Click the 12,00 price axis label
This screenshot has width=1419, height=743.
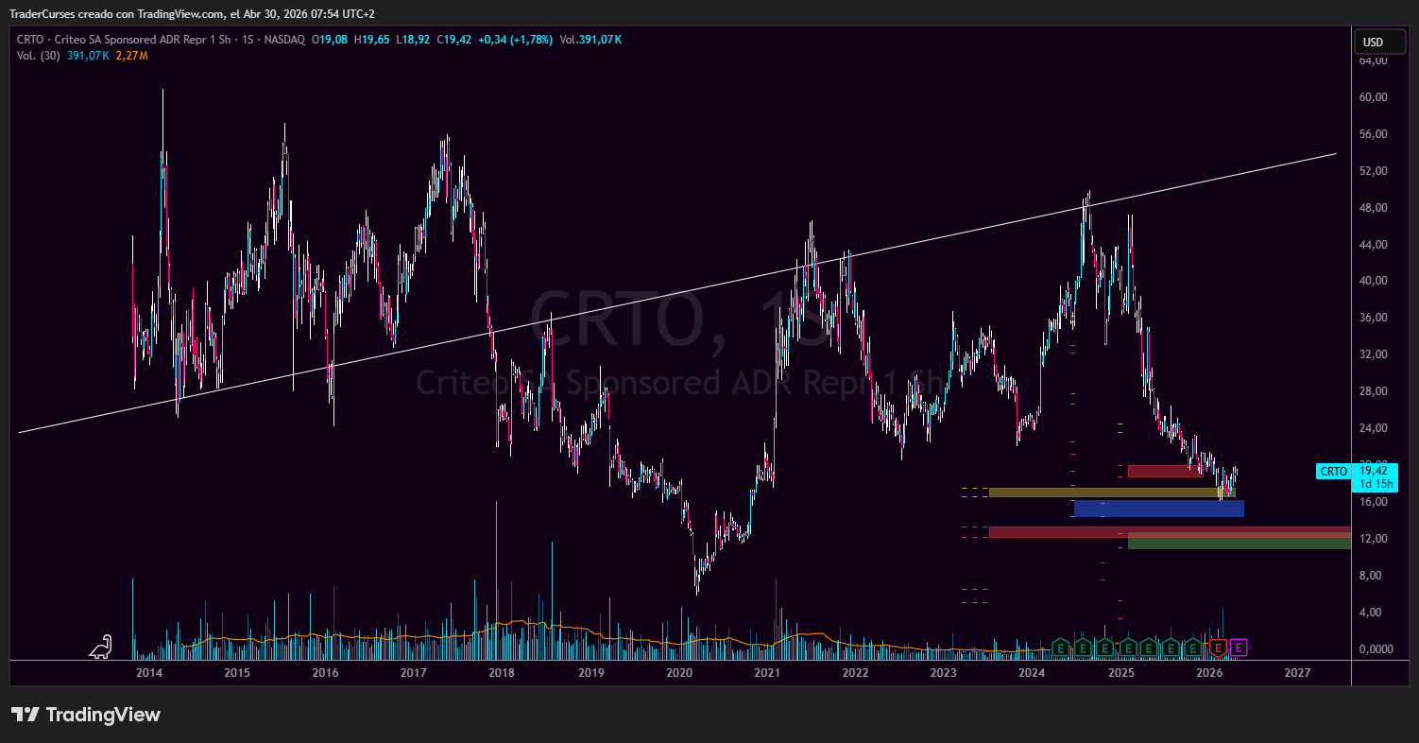1375,539
